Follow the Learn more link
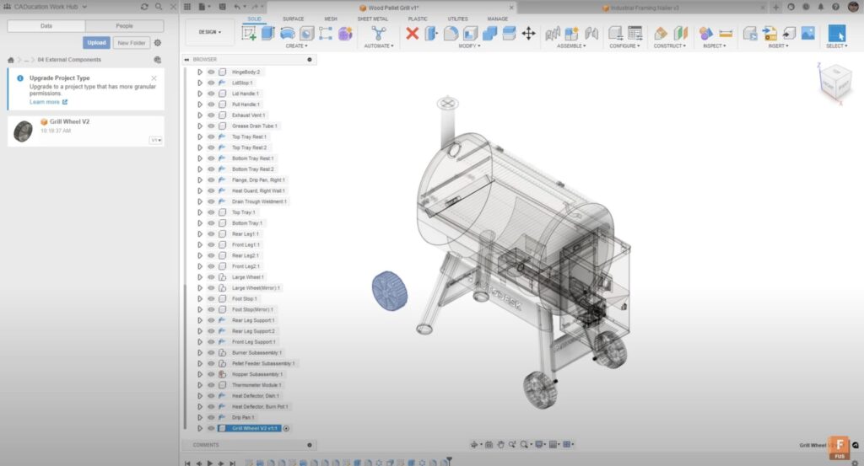Viewport: 864px width, 466px height. [x=45, y=102]
